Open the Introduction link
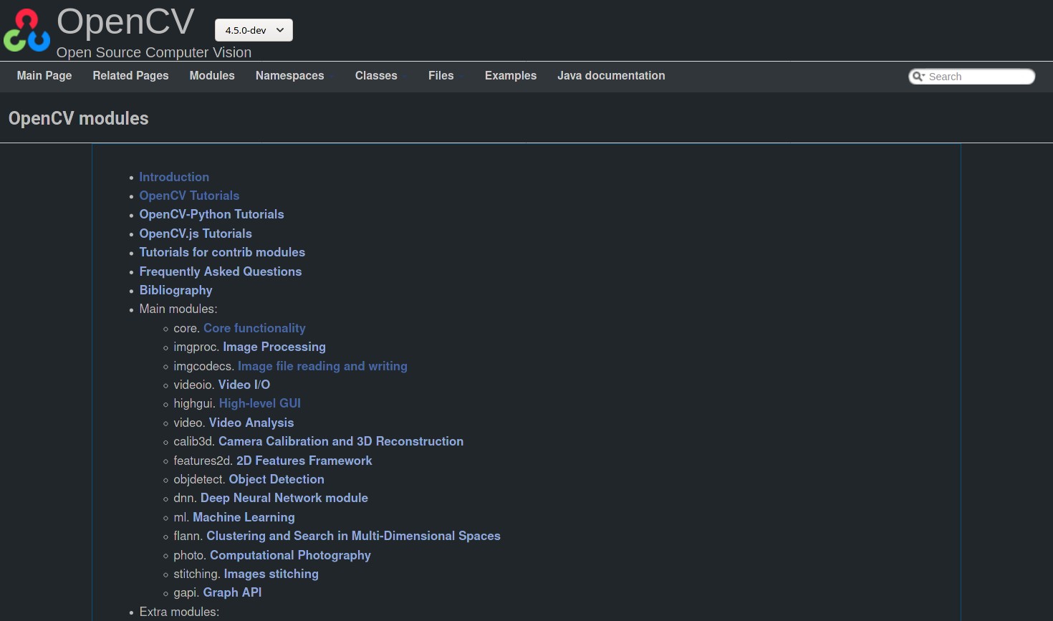The image size is (1053, 621). pos(174,177)
